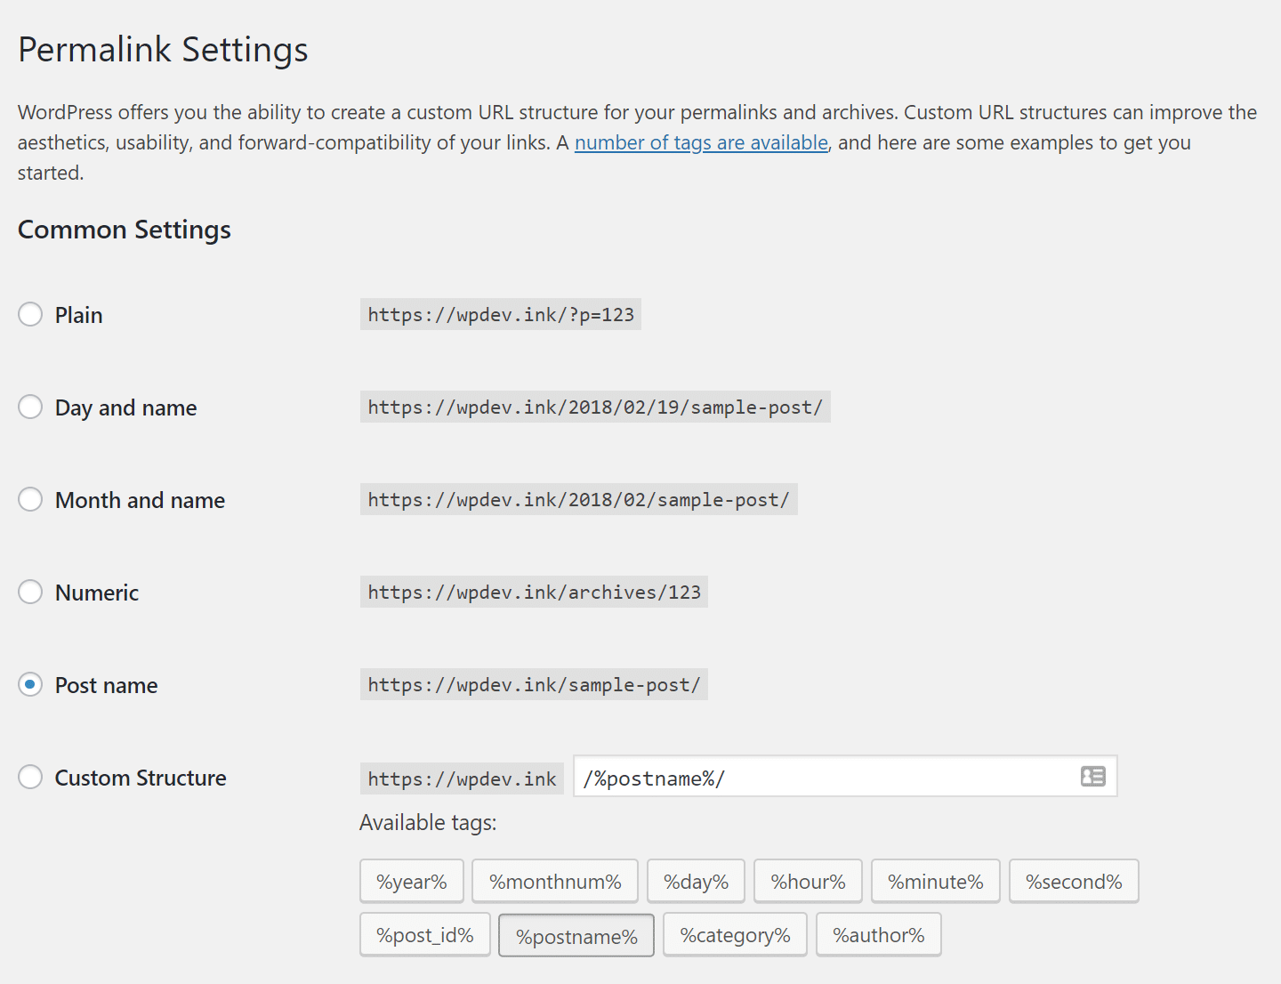Insert the %category% tag
Viewport: 1281px width, 984px height.
734,934
